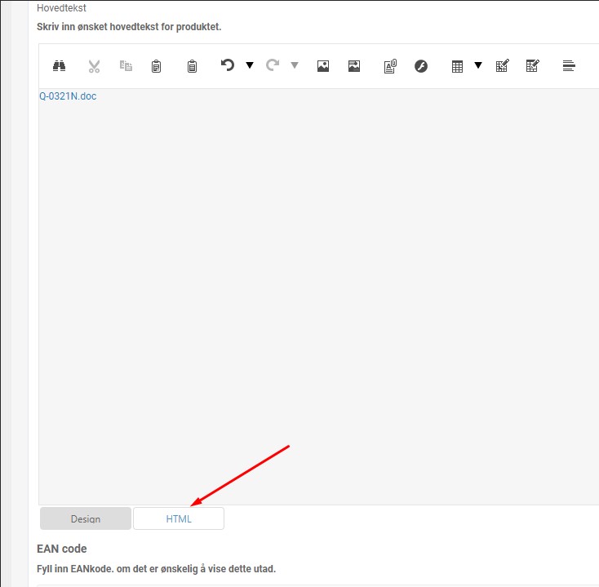Click the first Paste clipboard icon
This screenshot has width=599, height=587.
pyautogui.click(x=156, y=66)
